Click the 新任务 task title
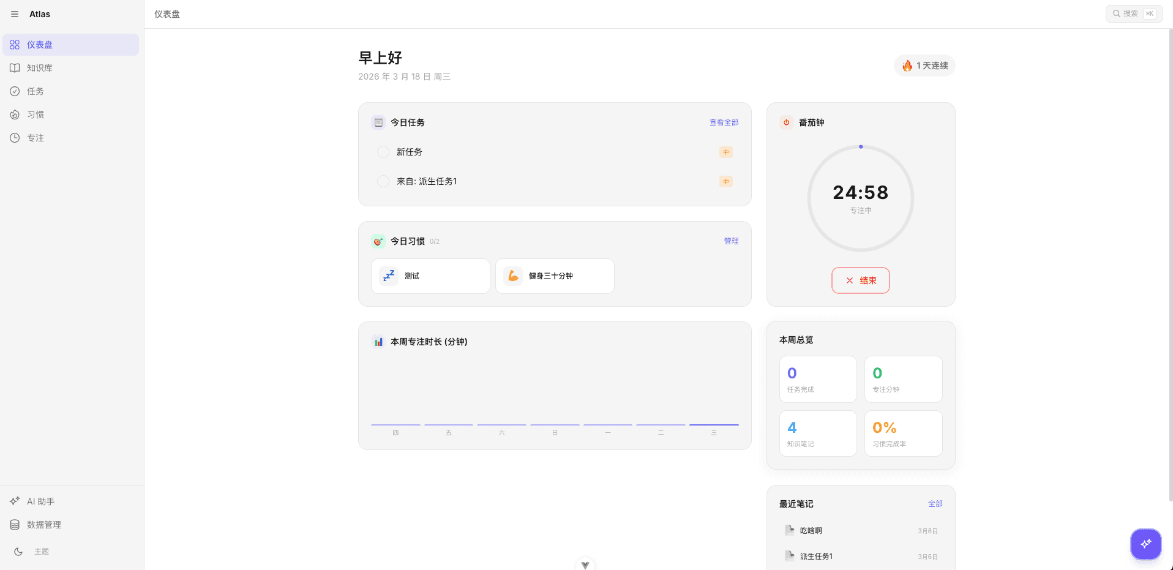Screen dimensions: 1173x570 click(x=410, y=152)
